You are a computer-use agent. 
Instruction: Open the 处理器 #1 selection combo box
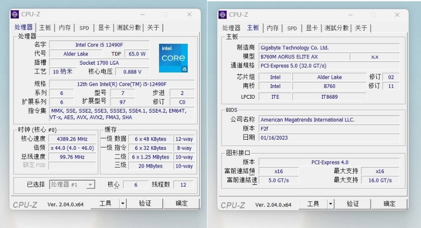(72, 185)
